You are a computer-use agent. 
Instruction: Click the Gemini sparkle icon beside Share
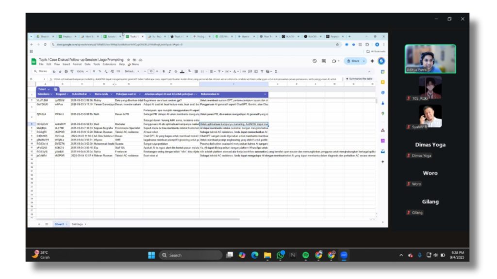click(372, 61)
